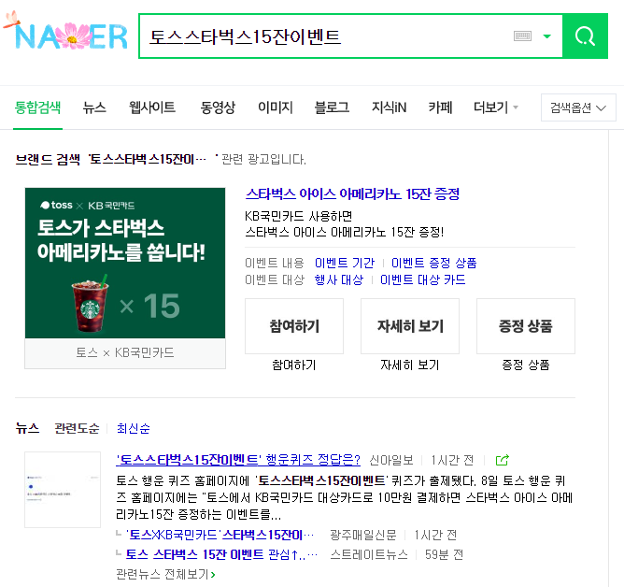This screenshot has width=624, height=587.
Task: Click the green search magnifier button
Action: [585, 36]
